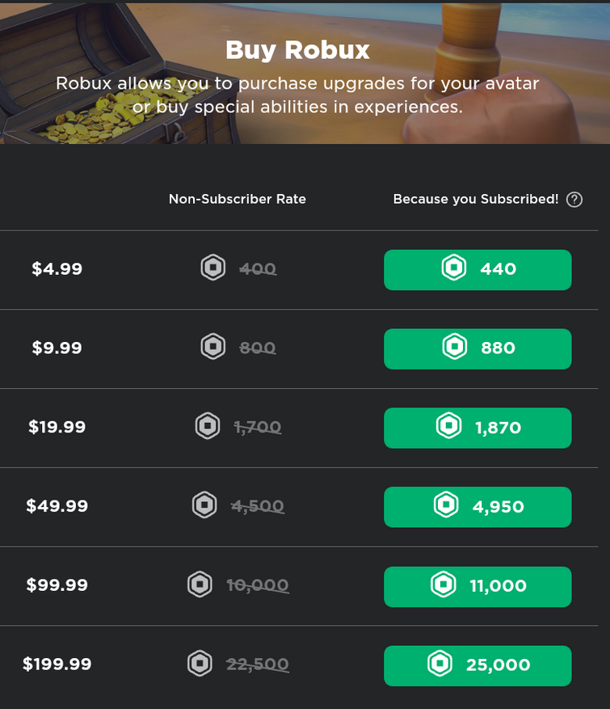Viewport: 610px width, 709px height.
Task: Click the $199.99 price label
Action: coord(57,664)
